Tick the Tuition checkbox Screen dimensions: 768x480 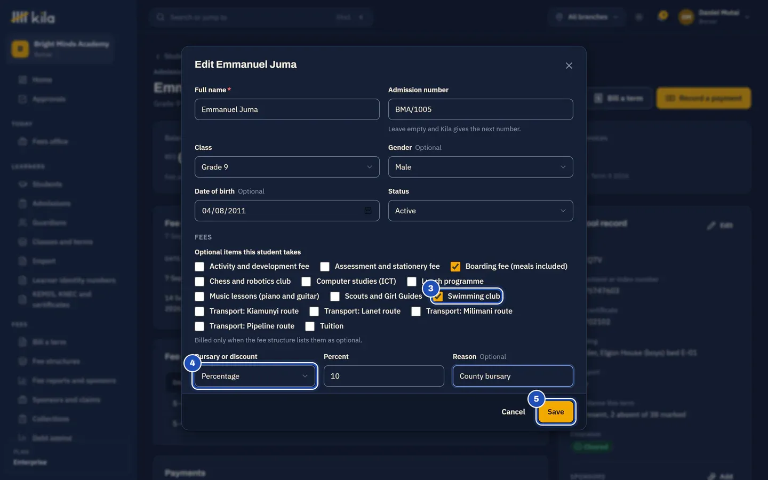(310, 326)
